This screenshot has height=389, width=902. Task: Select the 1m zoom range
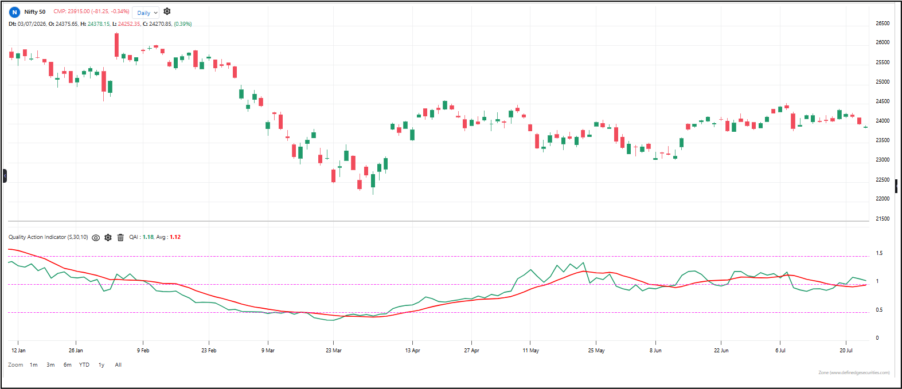point(34,365)
